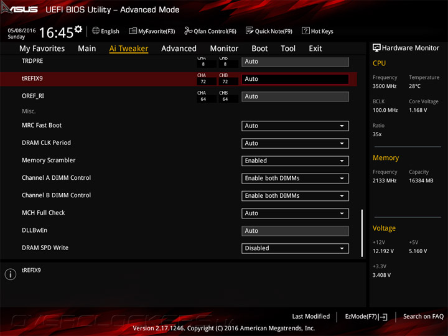
Task: Select the DLLBwEn label
Action: coord(35,230)
